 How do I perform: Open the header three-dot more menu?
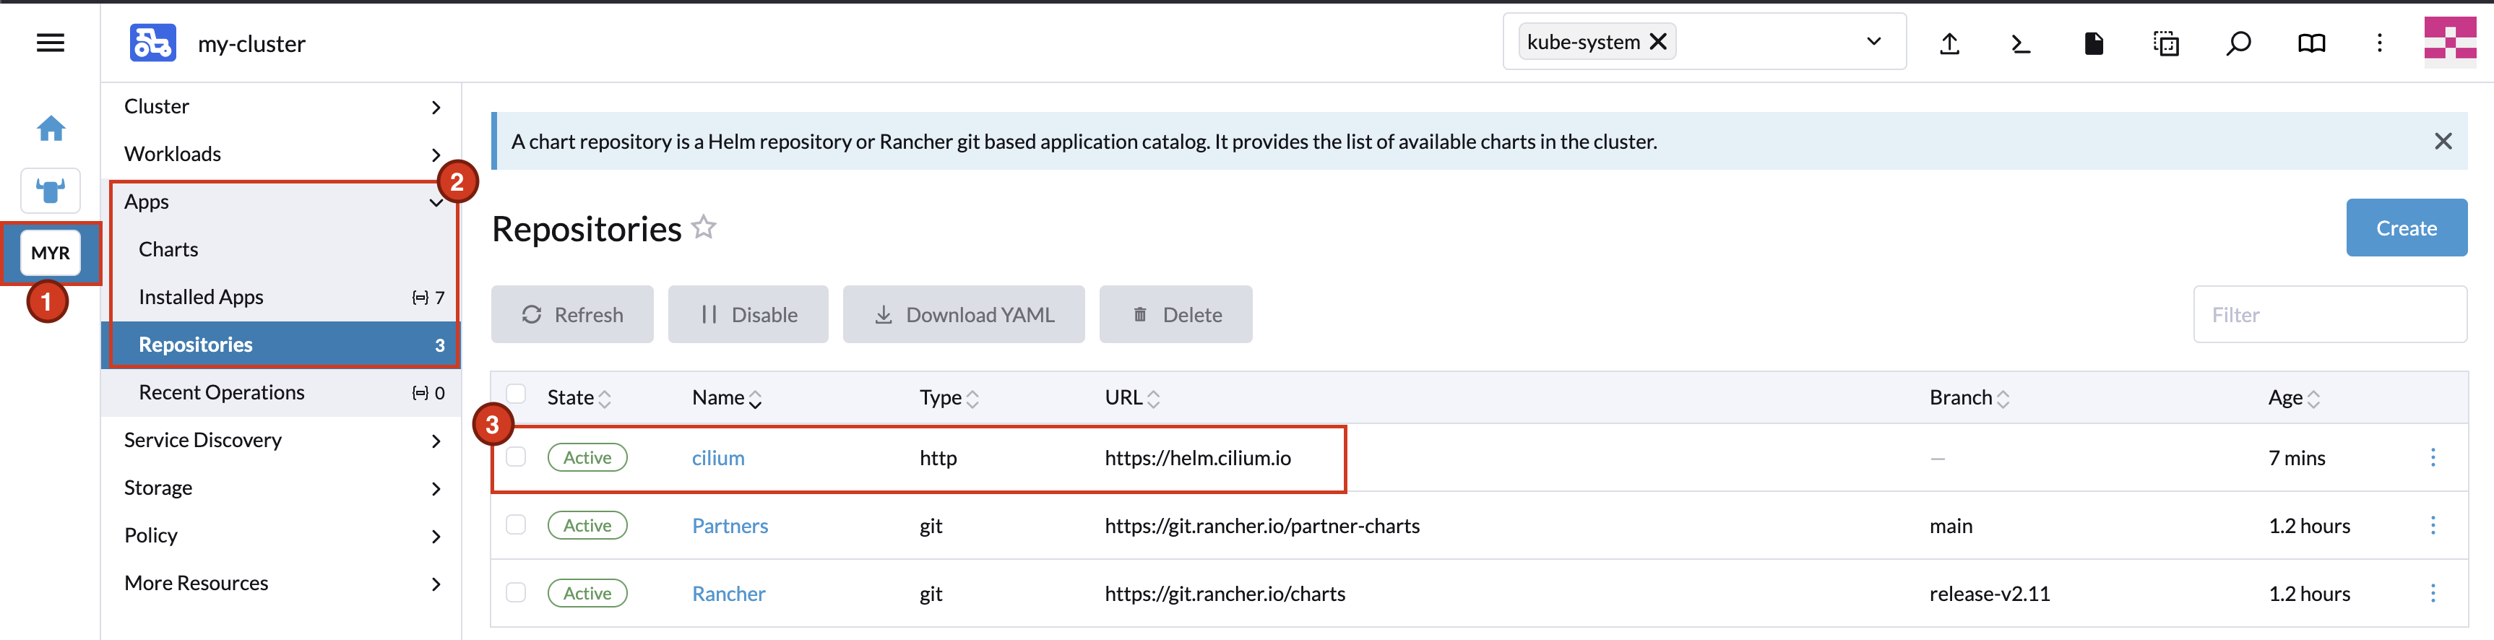click(x=2380, y=43)
